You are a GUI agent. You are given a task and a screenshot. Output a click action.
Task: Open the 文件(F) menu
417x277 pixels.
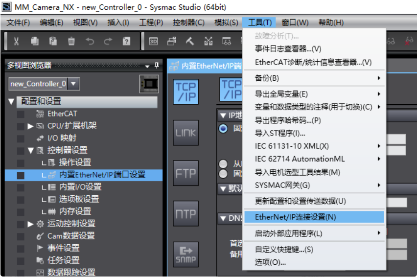[18, 23]
